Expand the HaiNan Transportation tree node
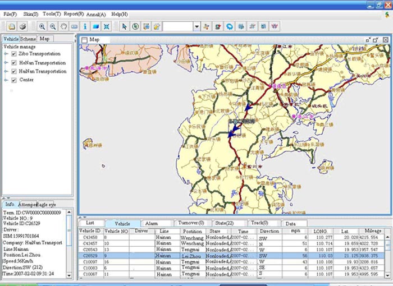Screen dimensions: 393x286 click(x=6, y=71)
